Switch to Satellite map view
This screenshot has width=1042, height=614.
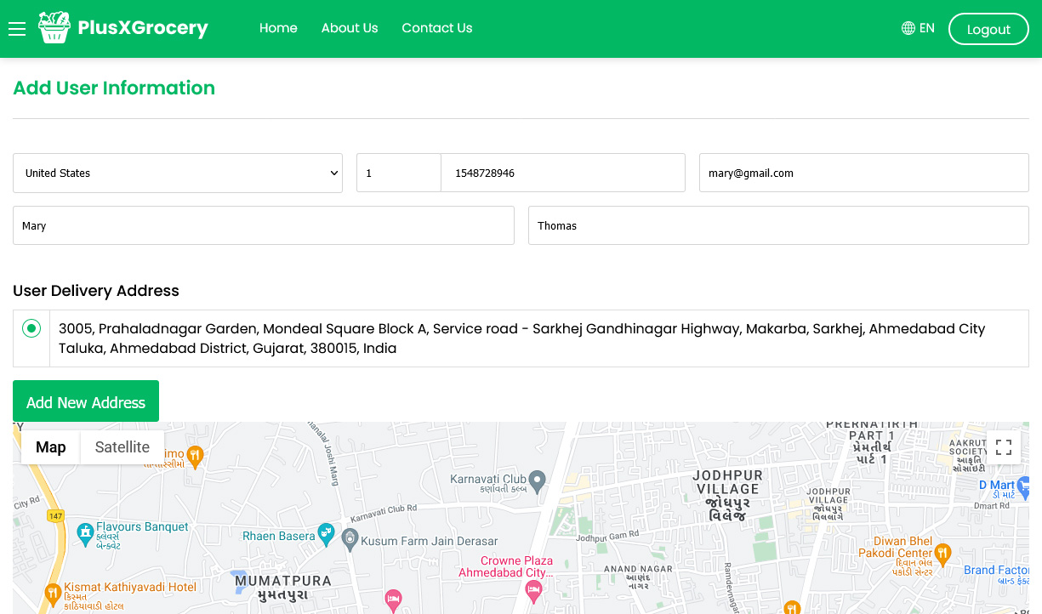click(x=122, y=447)
